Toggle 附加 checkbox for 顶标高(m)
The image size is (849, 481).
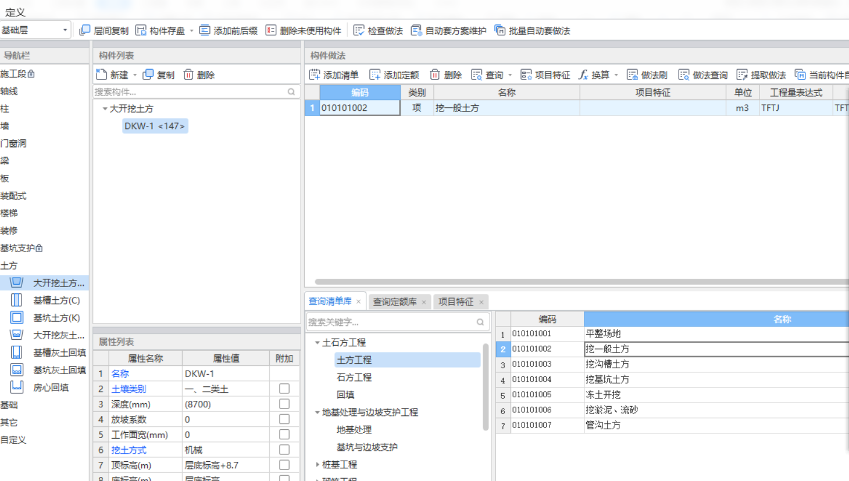tap(284, 465)
